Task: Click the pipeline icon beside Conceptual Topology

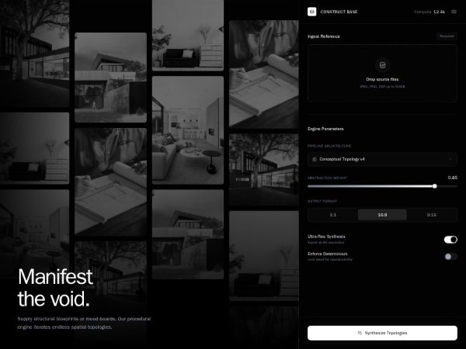Action: pyautogui.click(x=314, y=159)
